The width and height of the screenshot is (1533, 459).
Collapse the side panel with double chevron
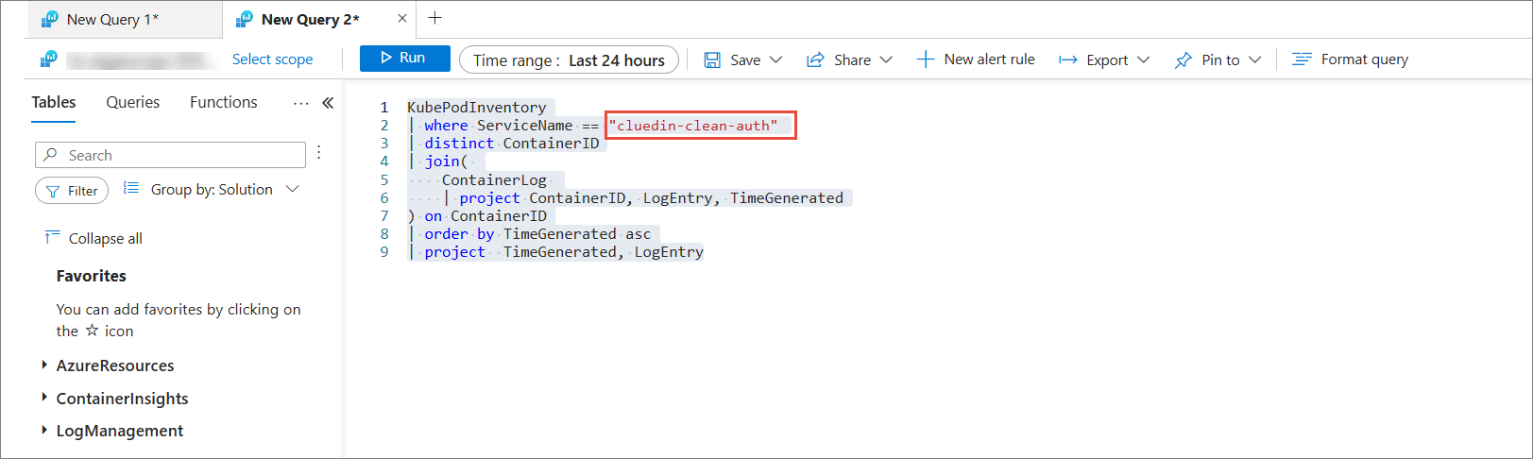[328, 103]
